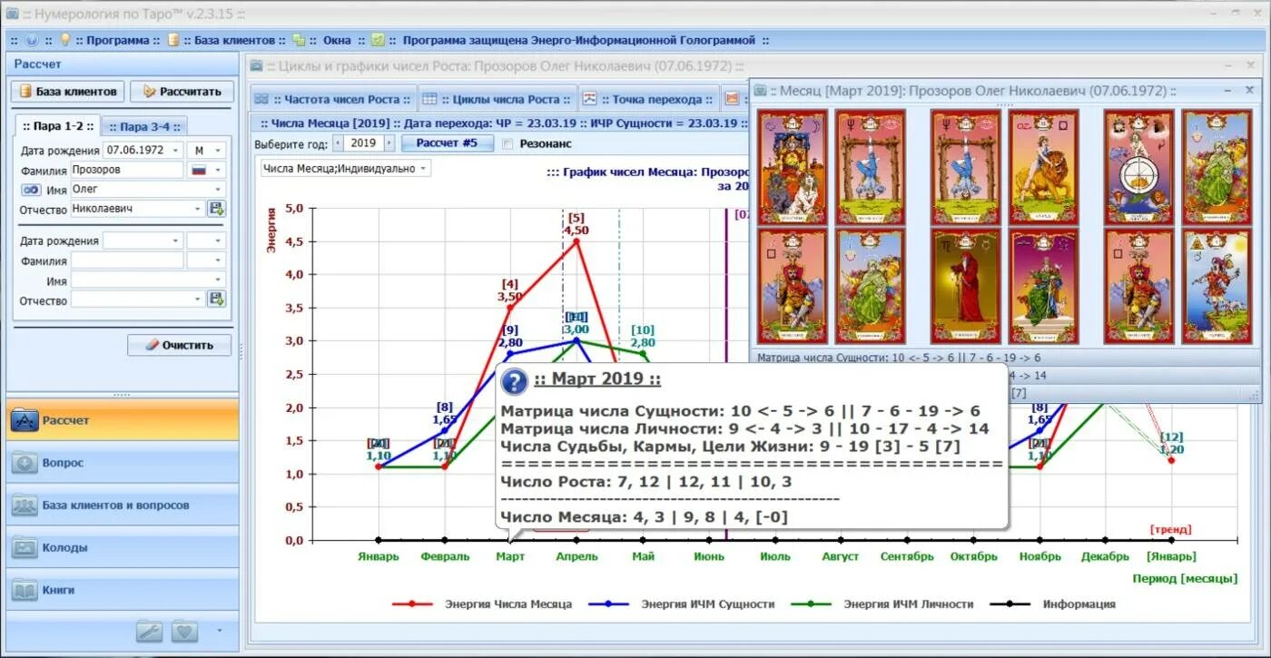Click the Книги book icon
1271x658 pixels.
tap(25, 591)
